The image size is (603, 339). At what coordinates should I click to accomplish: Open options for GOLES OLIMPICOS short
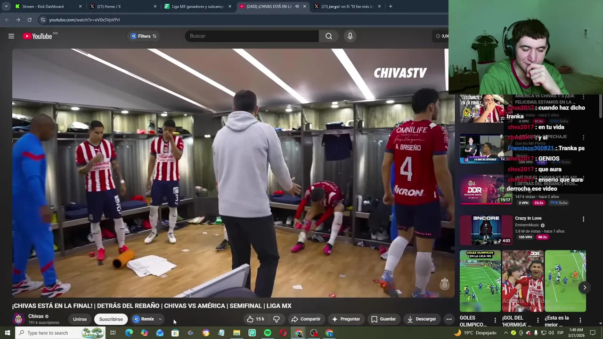click(495, 320)
